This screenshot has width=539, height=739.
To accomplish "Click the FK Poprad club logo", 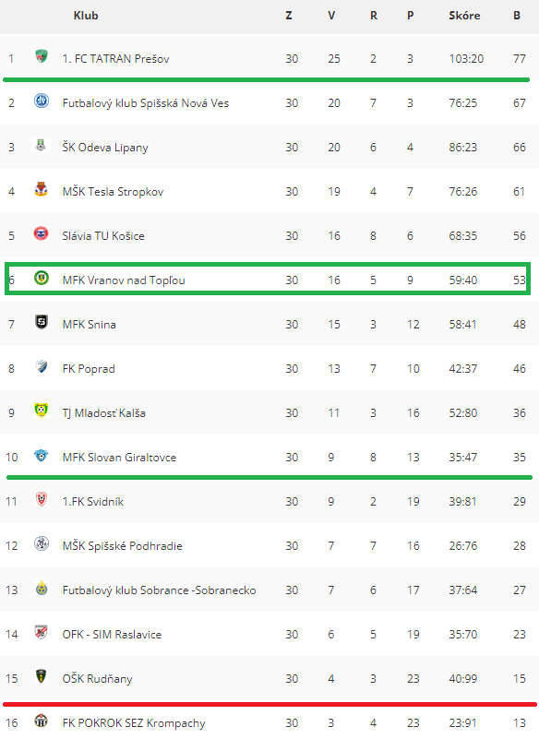I will click(x=42, y=366).
